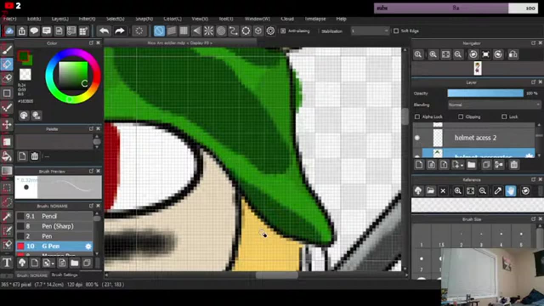
Task: Select the Pen brush with size 2
Action: point(54,236)
